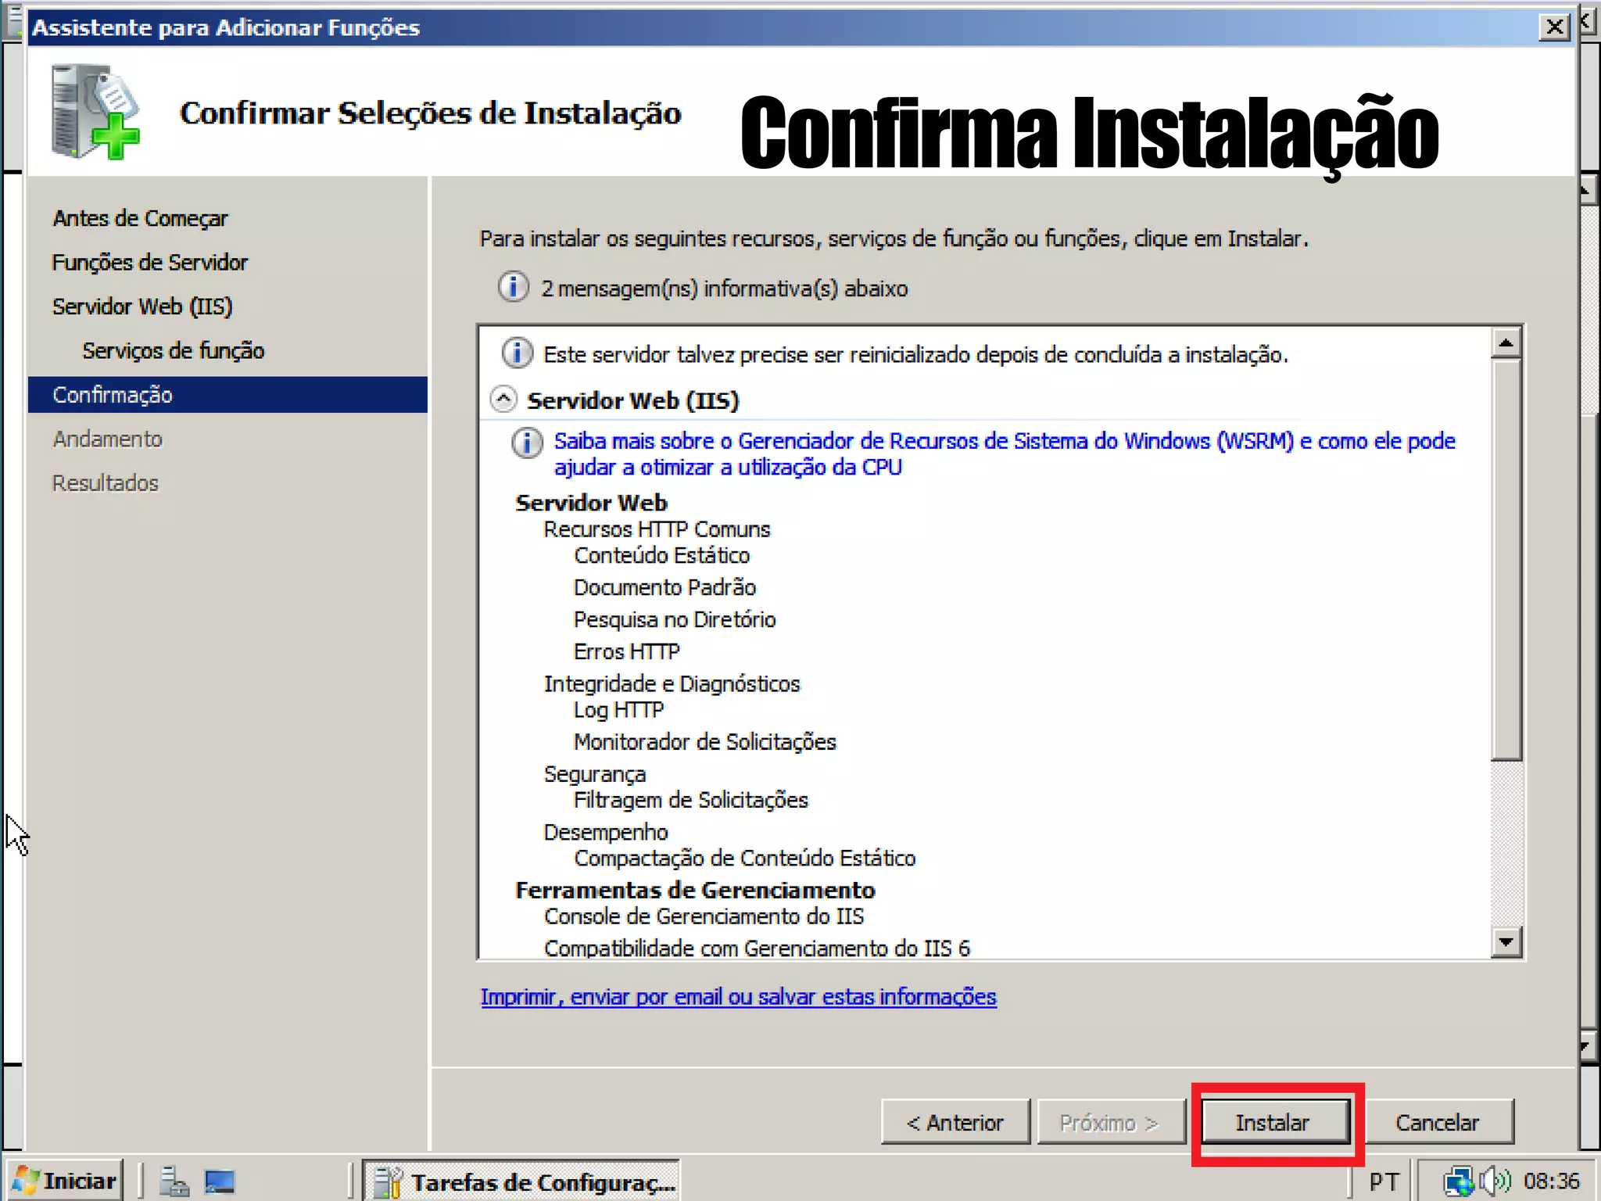The image size is (1601, 1201).
Task: Open the Iniciar start menu
Action: [66, 1181]
